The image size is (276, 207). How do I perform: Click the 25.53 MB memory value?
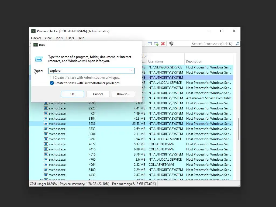(139, 123)
